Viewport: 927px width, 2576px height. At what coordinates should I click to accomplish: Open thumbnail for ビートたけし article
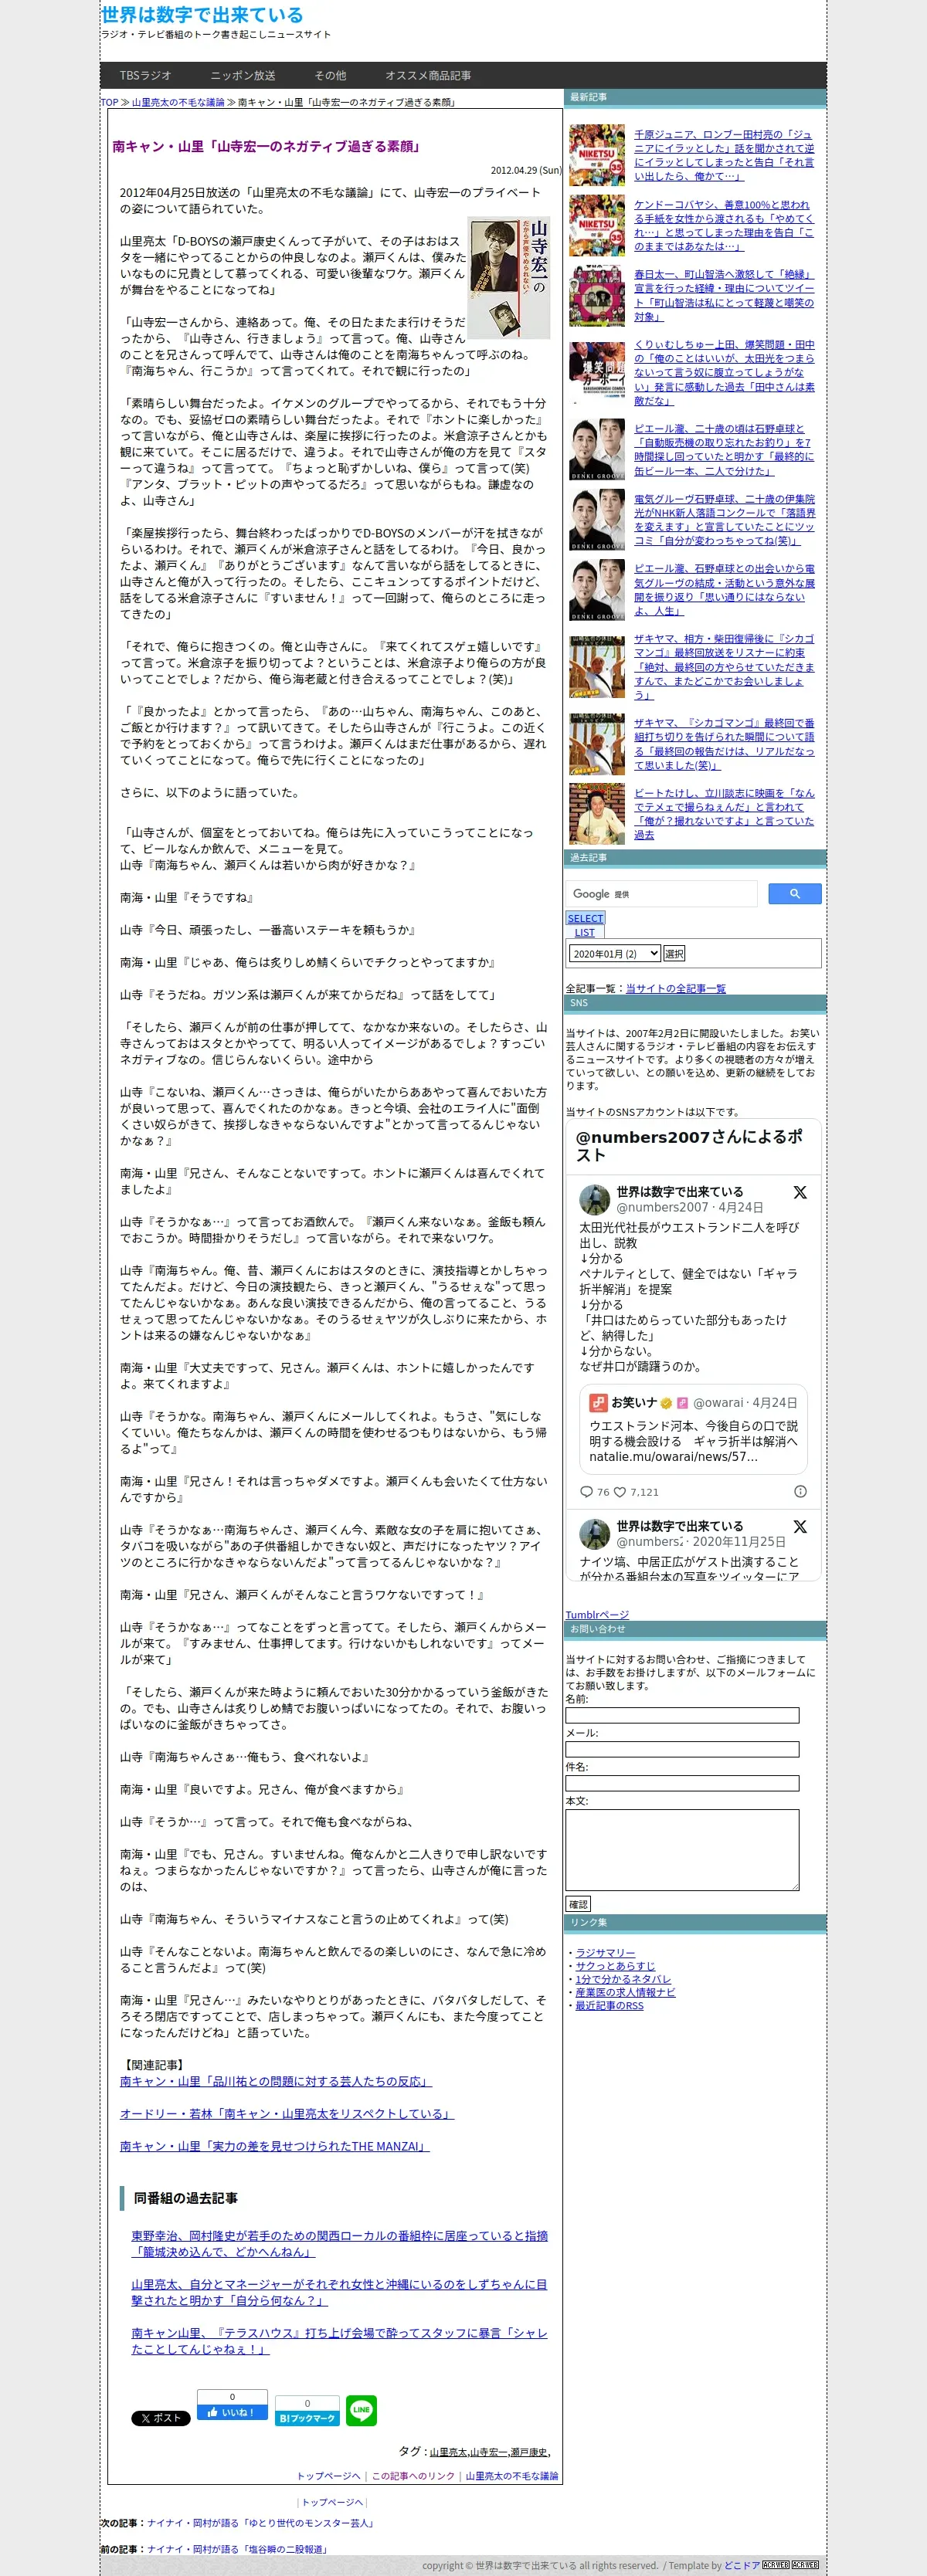(x=597, y=814)
